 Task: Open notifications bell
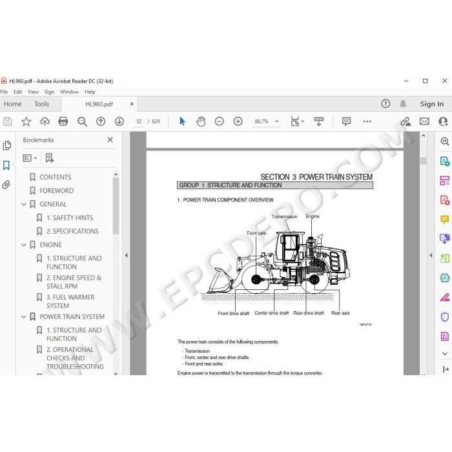pyautogui.click(x=403, y=104)
